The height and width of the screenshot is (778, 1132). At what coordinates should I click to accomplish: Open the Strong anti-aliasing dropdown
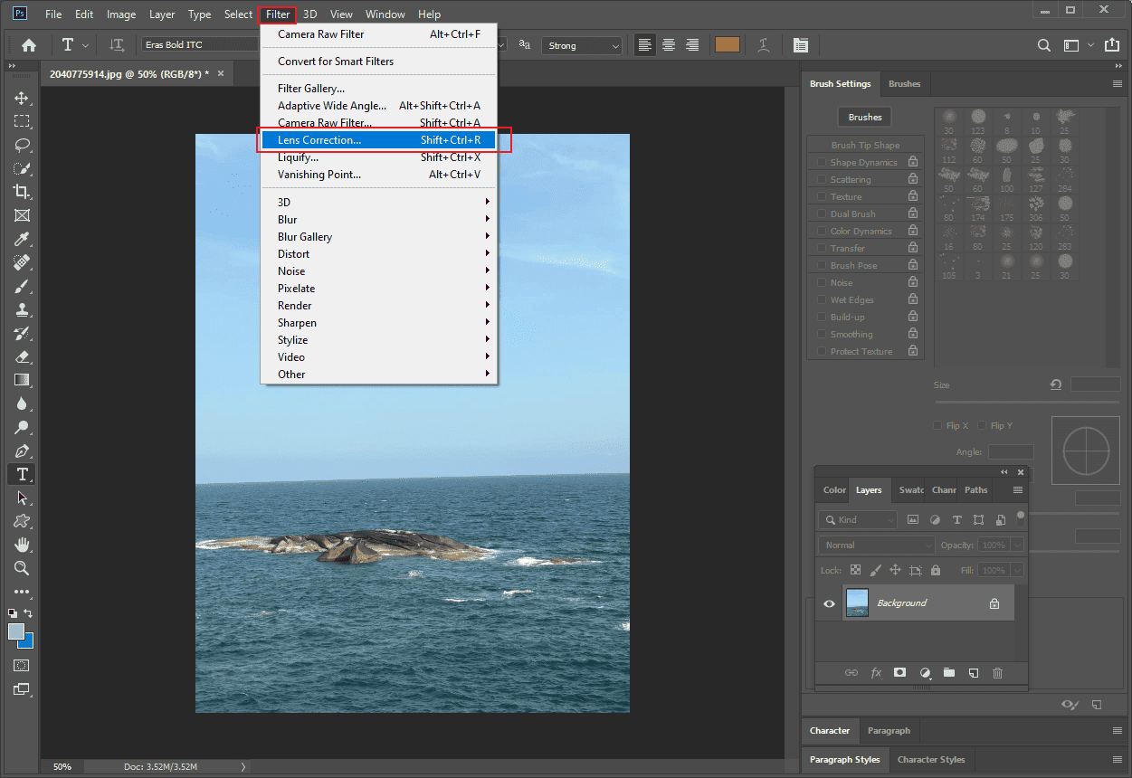click(x=581, y=44)
